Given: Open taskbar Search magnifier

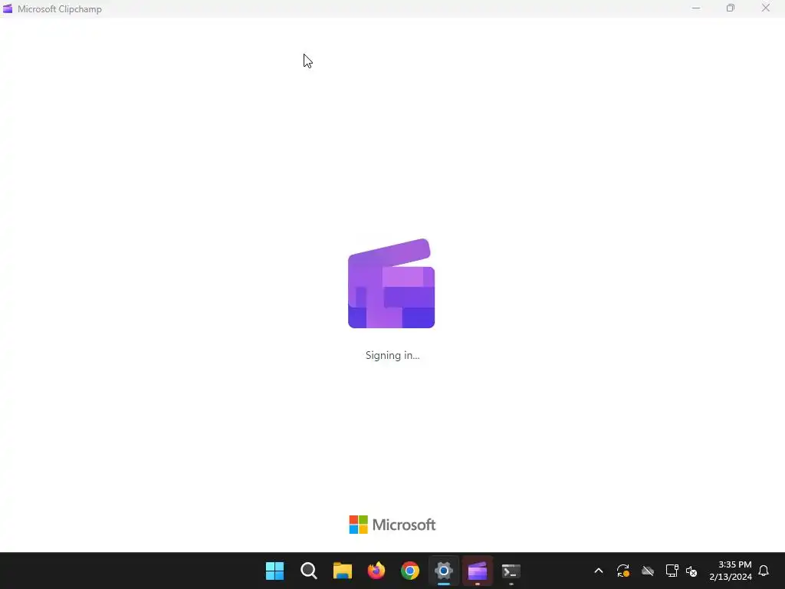Looking at the screenshot, I should (308, 571).
